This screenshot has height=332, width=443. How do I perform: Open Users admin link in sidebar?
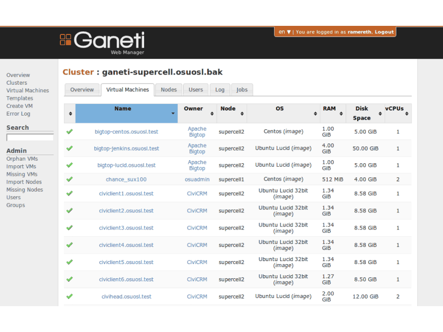[14, 197]
